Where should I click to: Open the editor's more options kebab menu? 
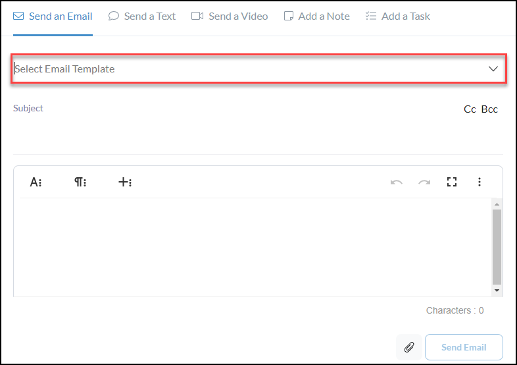480,182
